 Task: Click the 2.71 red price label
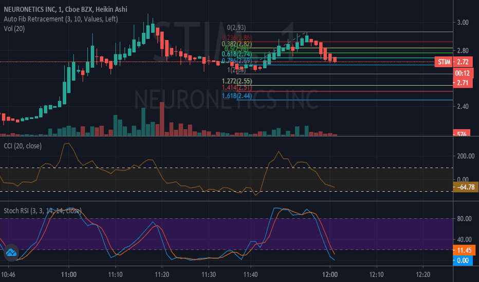point(463,83)
